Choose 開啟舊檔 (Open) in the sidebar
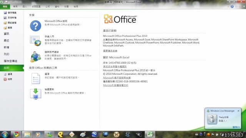The width and height of the screenshot is (246, 138). click(10, 23)
